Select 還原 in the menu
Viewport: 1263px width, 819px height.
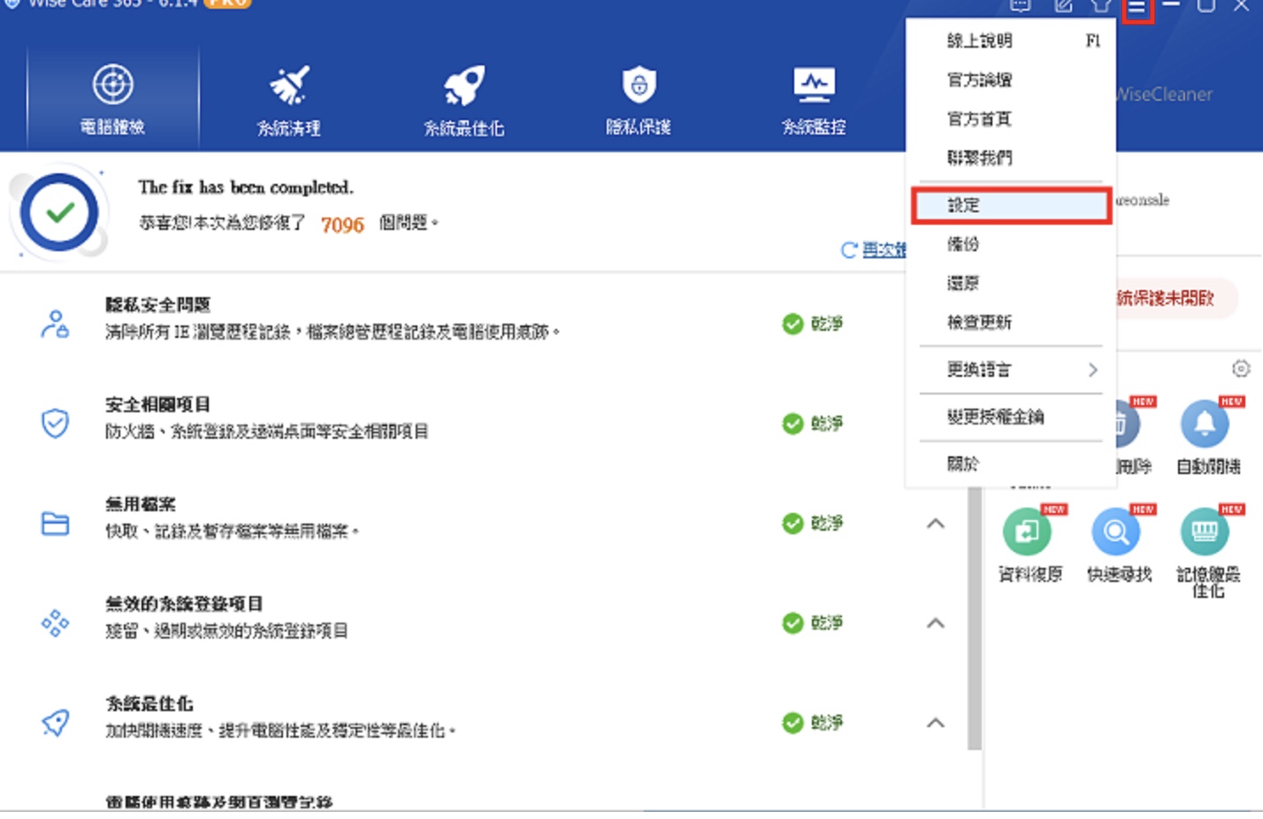(1011, 283)
